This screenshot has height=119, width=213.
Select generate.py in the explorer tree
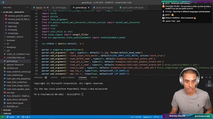[x=12, y=61]
